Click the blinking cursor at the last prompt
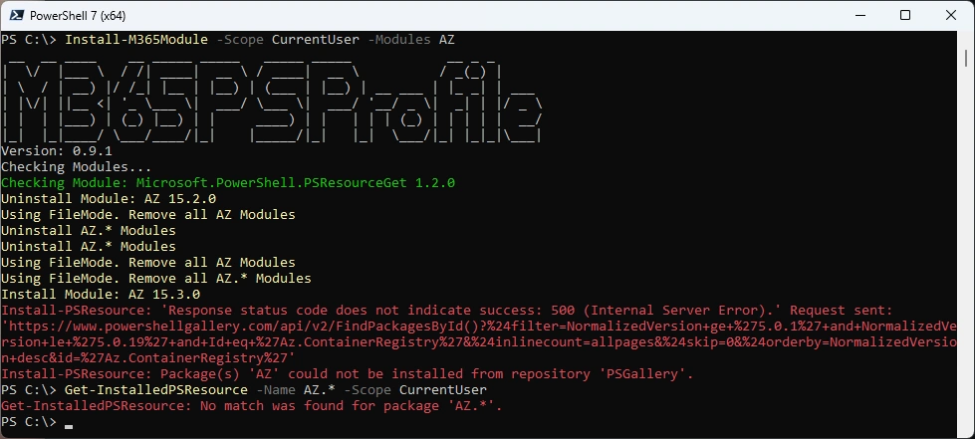Image resolution: width=975 pixels, height=439 pixels. 68,423
